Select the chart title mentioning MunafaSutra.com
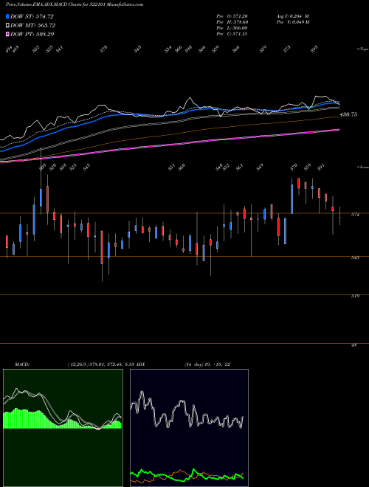This screenshot has height=487, width=369. coord(75,4)
